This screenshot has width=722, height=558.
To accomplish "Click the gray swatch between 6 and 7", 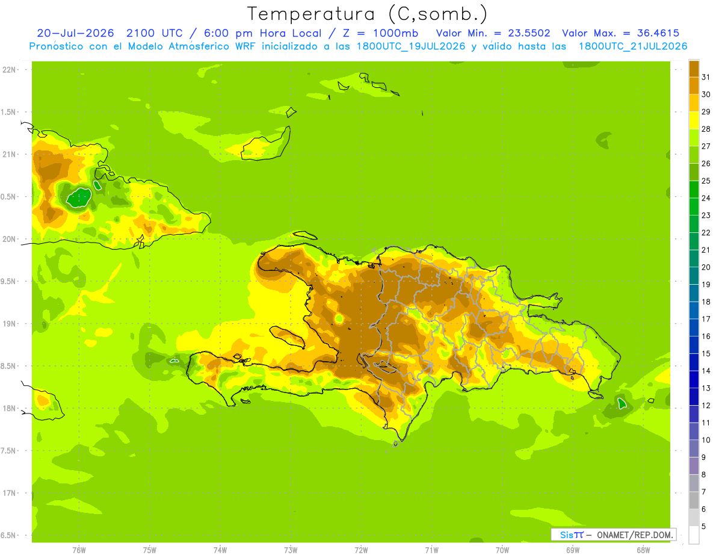I will [694, 500].
